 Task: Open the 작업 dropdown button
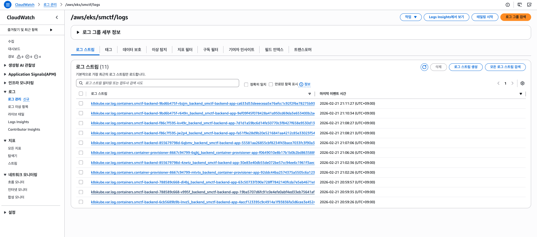[x=411, y=17]
